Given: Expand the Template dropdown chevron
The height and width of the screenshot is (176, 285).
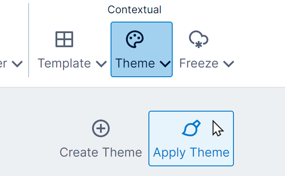Looking at the screenshot, I should click(101, 64).
